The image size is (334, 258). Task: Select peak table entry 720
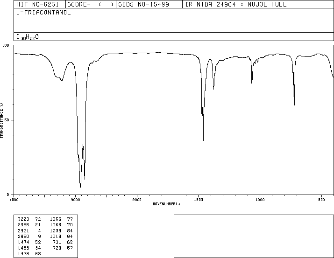pyautogui.click(x=57, y=248)
